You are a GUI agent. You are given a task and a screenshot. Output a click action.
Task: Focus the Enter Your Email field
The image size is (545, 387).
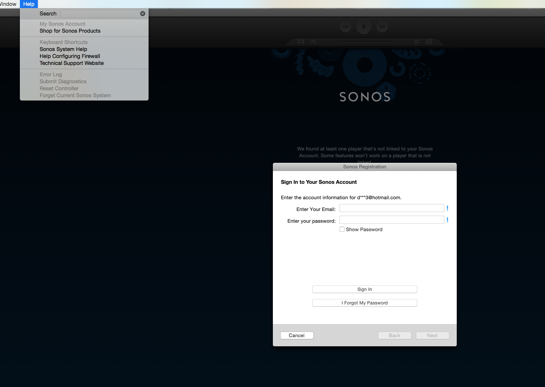coord(392,208)
